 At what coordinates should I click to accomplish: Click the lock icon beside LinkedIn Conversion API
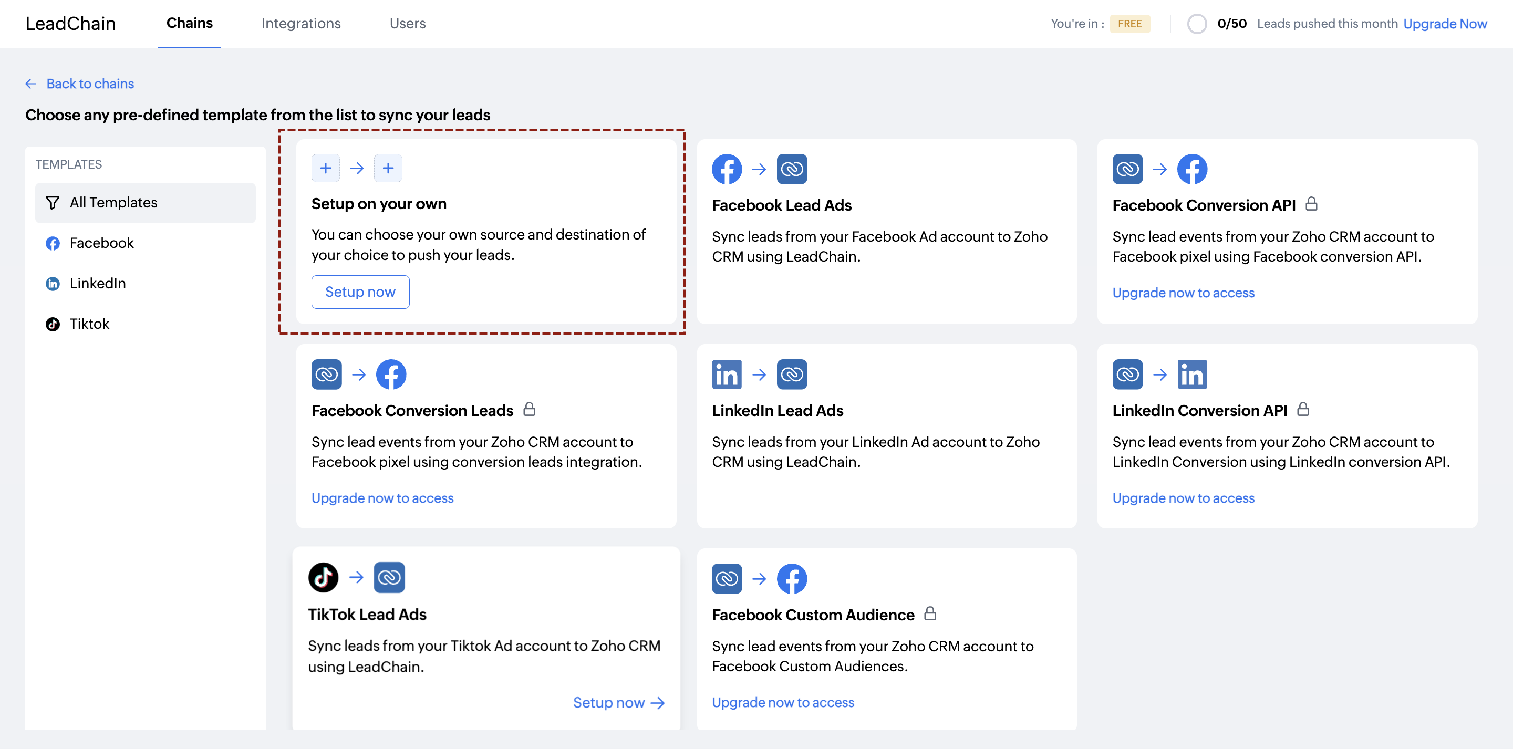coord(1303,410)
